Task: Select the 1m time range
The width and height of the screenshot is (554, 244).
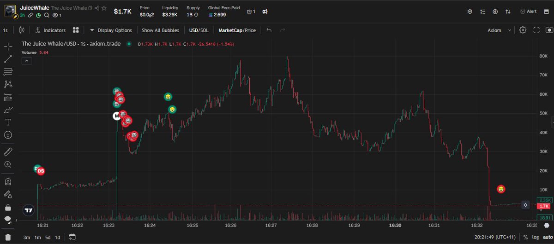Action: click(x=37, y=238)
